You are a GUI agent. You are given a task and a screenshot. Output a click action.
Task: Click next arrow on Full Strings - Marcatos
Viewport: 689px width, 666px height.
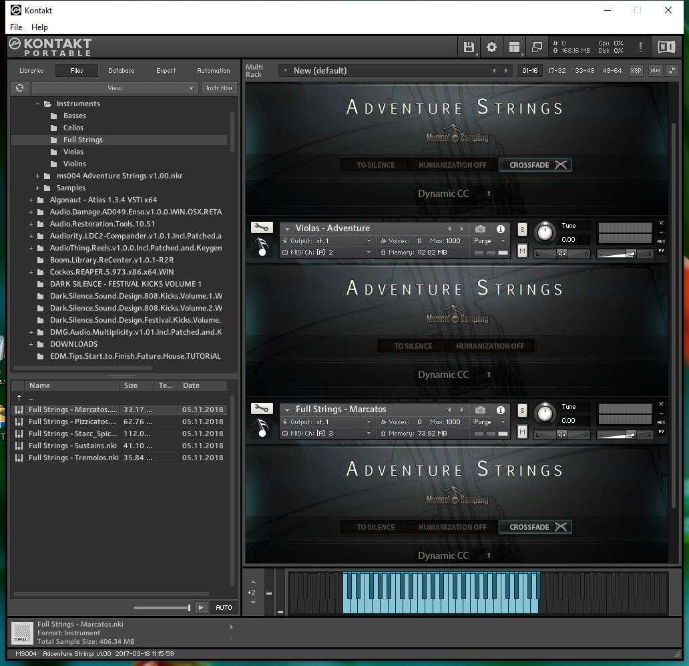coord(462,409)
